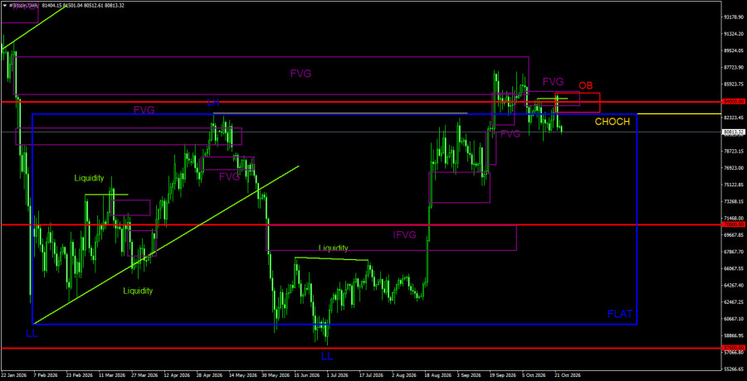The width and height of the screenshot is (747, 381).
Task: Click the 7 Feb 2026 date on the time axis
Action: click(45, 374)
